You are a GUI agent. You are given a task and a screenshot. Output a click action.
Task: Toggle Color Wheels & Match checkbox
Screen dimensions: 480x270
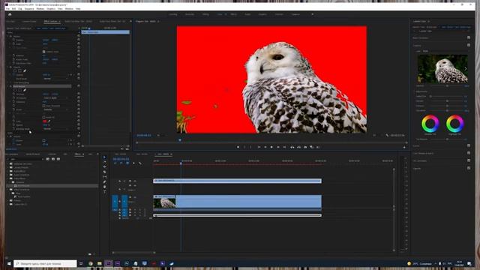pyautogui.click(x=469, y=153)
